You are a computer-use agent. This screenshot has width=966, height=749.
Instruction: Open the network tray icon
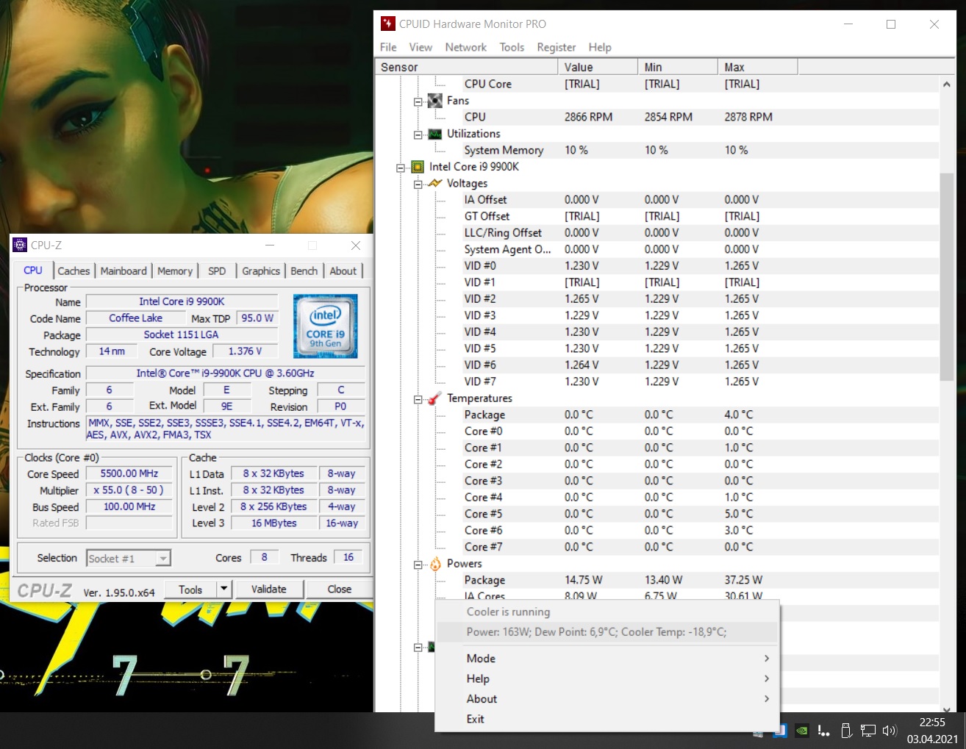pyautogui.click(x=868, y=731)
